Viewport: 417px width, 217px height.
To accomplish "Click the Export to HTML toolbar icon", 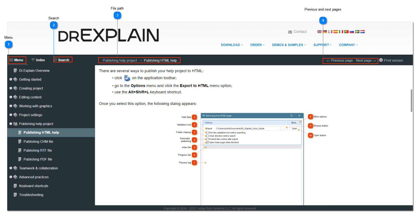I will [x=127, y=78].
